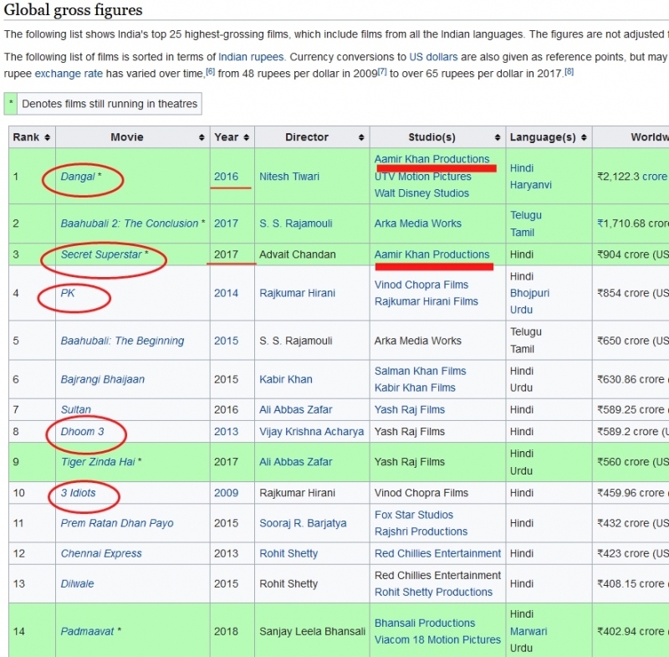The height and width of the screenshot is (657, 669).
Task: Open the Secret Superstar movie link
Action: point(101,254)
